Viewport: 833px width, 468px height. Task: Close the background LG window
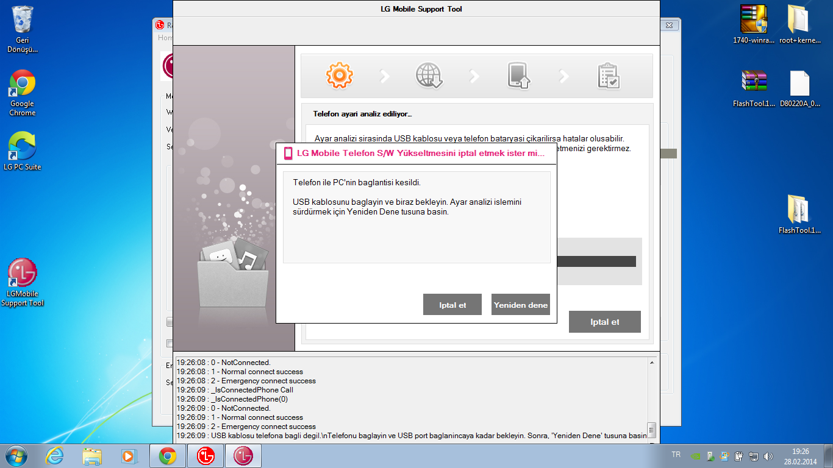click(x=669, y=25)
